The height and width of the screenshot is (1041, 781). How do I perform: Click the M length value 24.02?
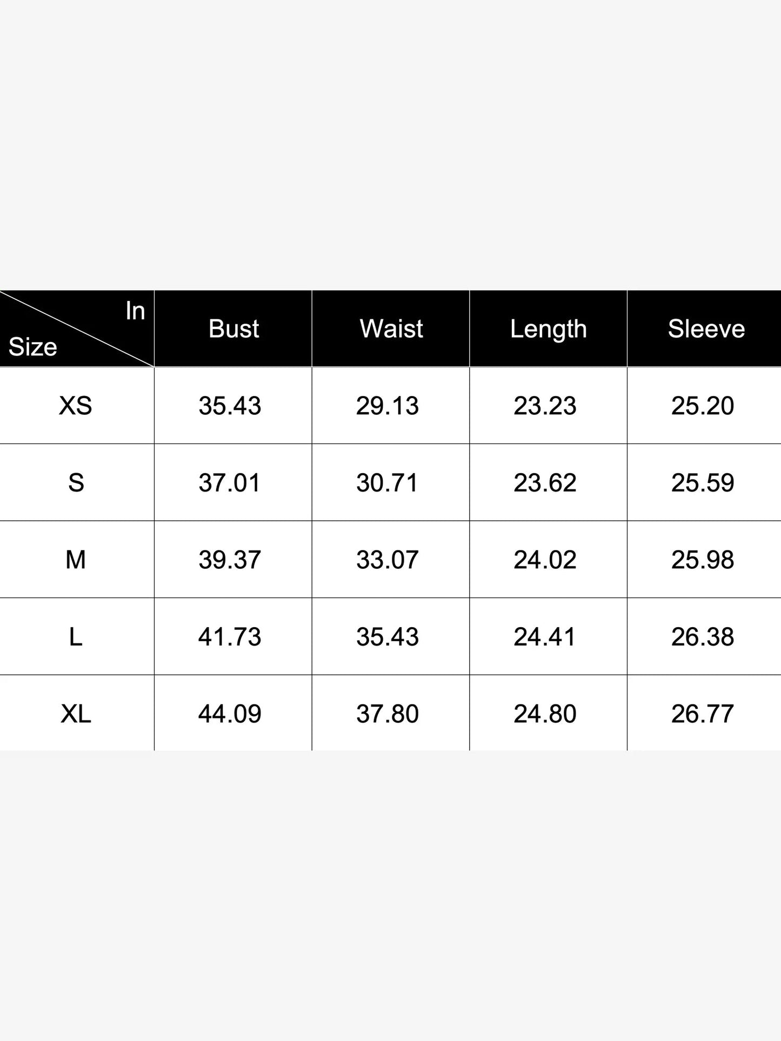pos(545,560)
